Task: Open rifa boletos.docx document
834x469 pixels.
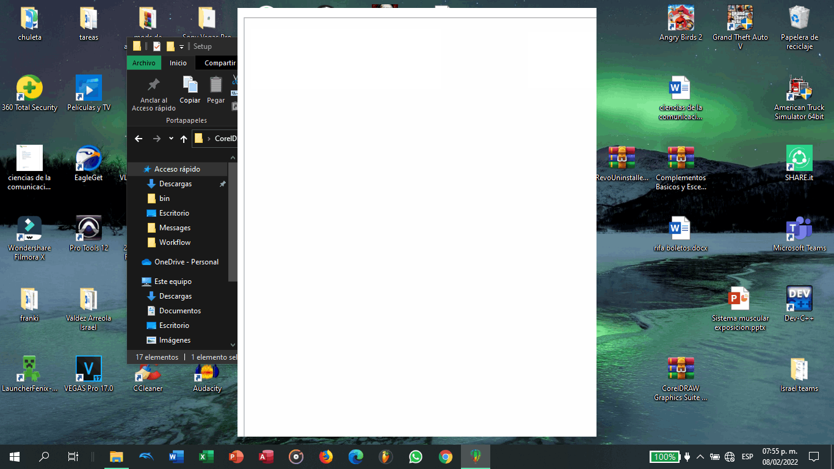Action: click(x=681, y=234)
